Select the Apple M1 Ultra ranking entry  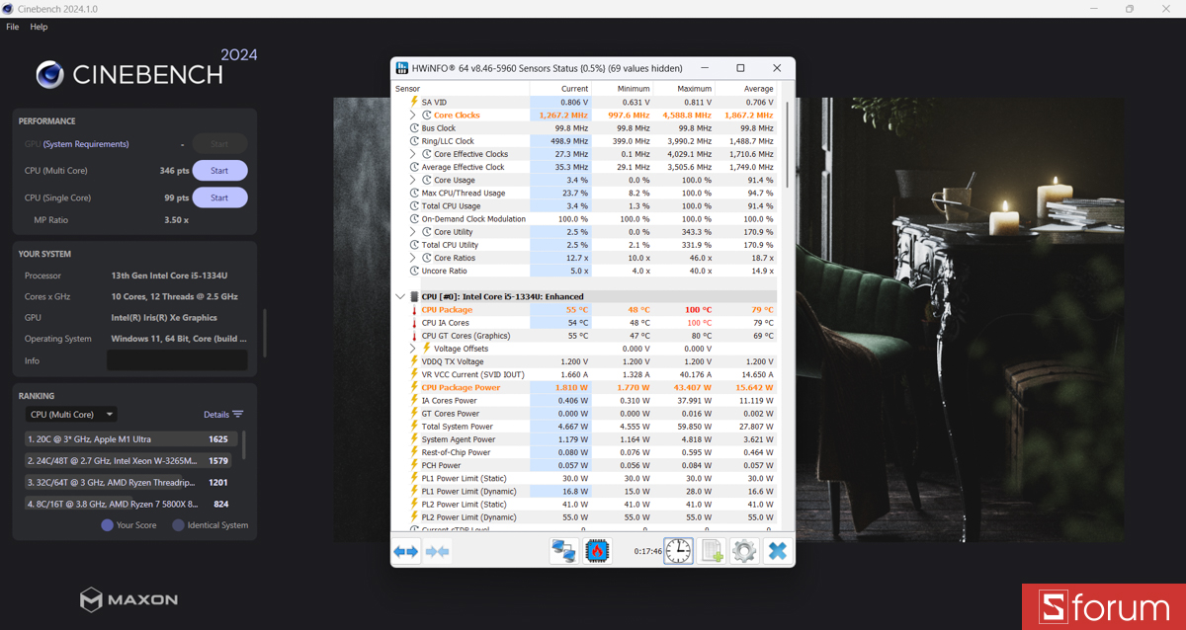point(132,439)
